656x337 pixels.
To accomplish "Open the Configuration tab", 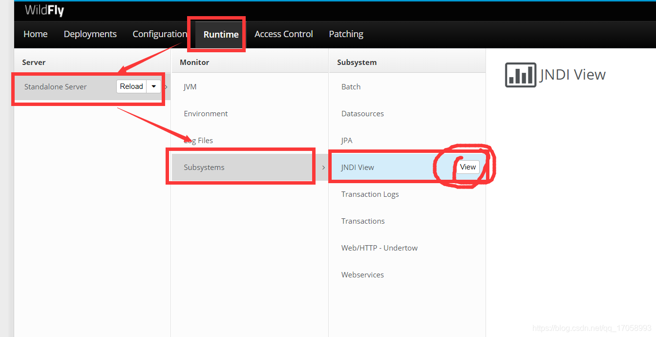I will [160, 34].
